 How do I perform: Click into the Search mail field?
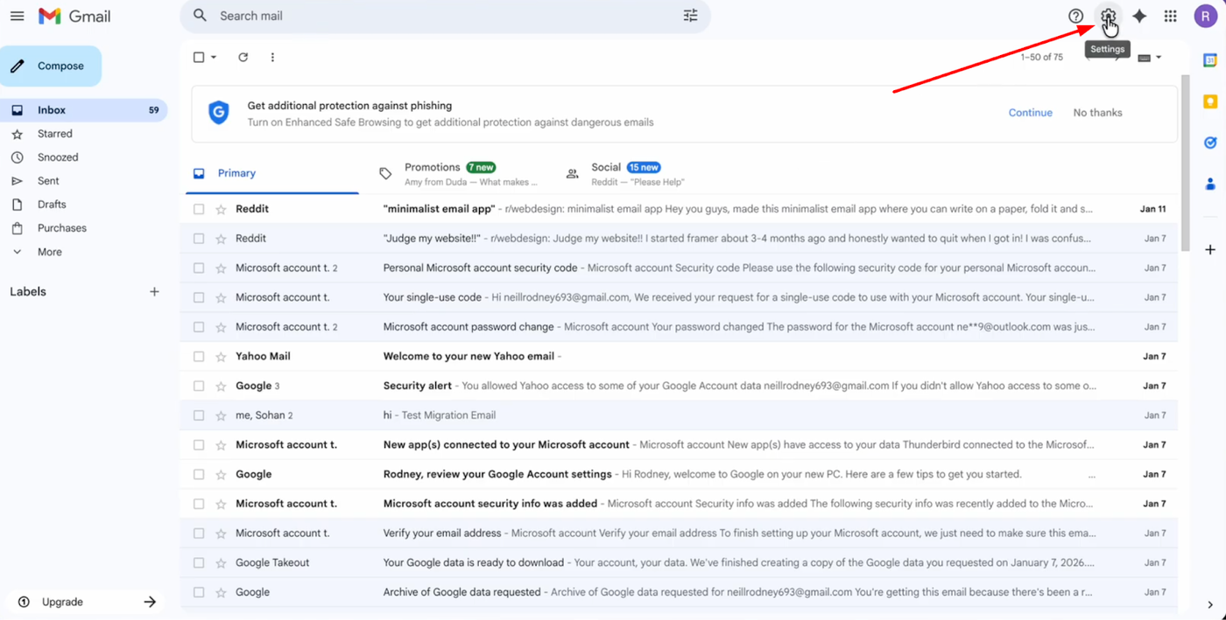[438, 16]
